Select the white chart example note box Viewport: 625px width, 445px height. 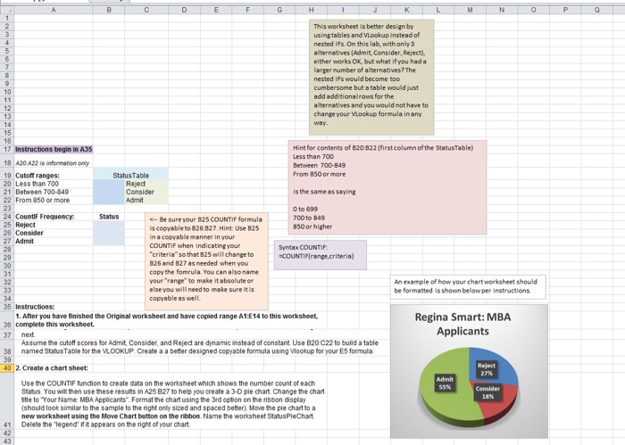tap(468, 286)
